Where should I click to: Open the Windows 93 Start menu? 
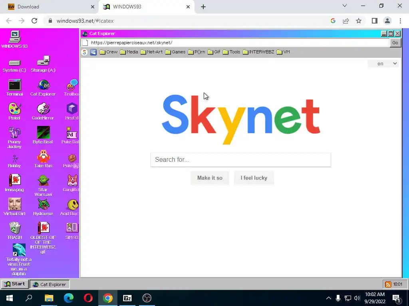click(x=15, y=284)
